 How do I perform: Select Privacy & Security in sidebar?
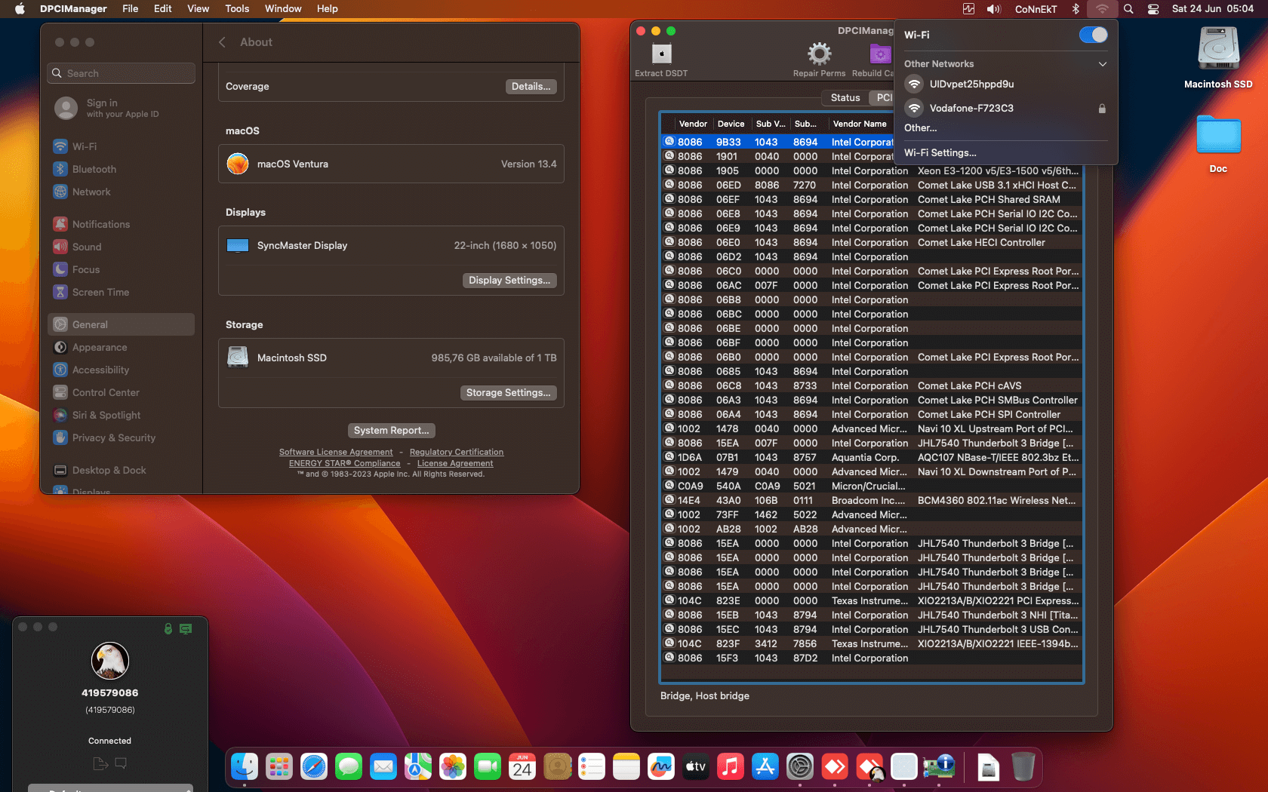point(113,438)
